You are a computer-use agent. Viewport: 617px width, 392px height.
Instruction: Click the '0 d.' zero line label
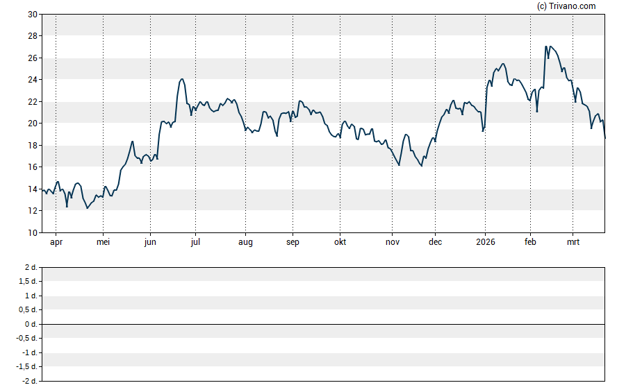pos(31,324)
